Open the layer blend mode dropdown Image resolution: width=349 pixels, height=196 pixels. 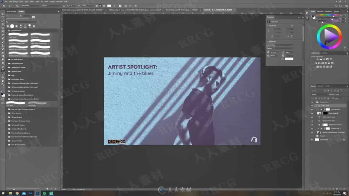tap(319, 94)
